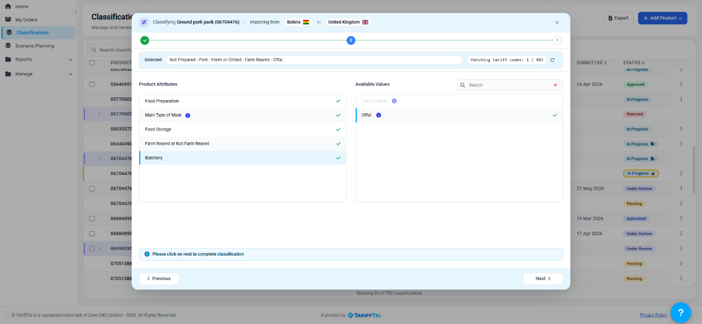Open Home from the sidebar icon
Image resolution: width=702 pixels, height=324 pixels.
pyautogui.click(x=8, y=7)
